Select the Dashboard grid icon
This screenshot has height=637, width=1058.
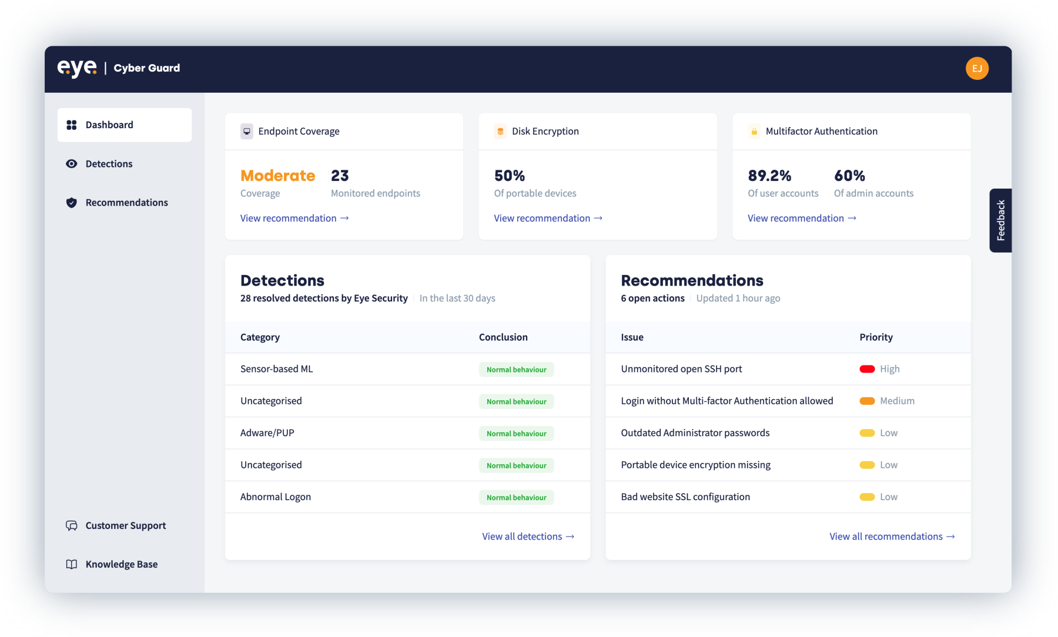click(x=71, y=125)
